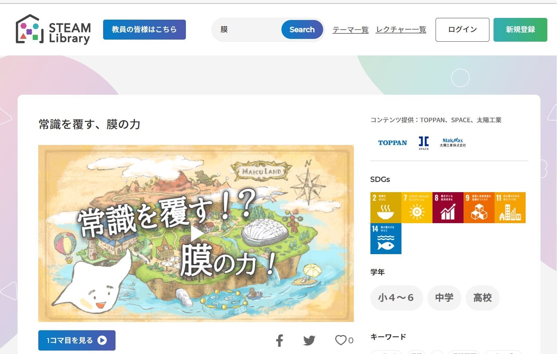
Task: Select the SDG 7 energy goal icon
Action: 417,207
